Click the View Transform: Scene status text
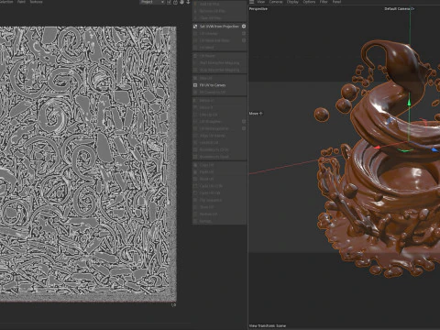Image resolution: width=440 pixels, height=330 pixels. click(268, 325)
